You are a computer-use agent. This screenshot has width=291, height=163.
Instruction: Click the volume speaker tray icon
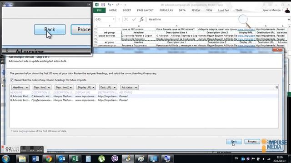263,159
